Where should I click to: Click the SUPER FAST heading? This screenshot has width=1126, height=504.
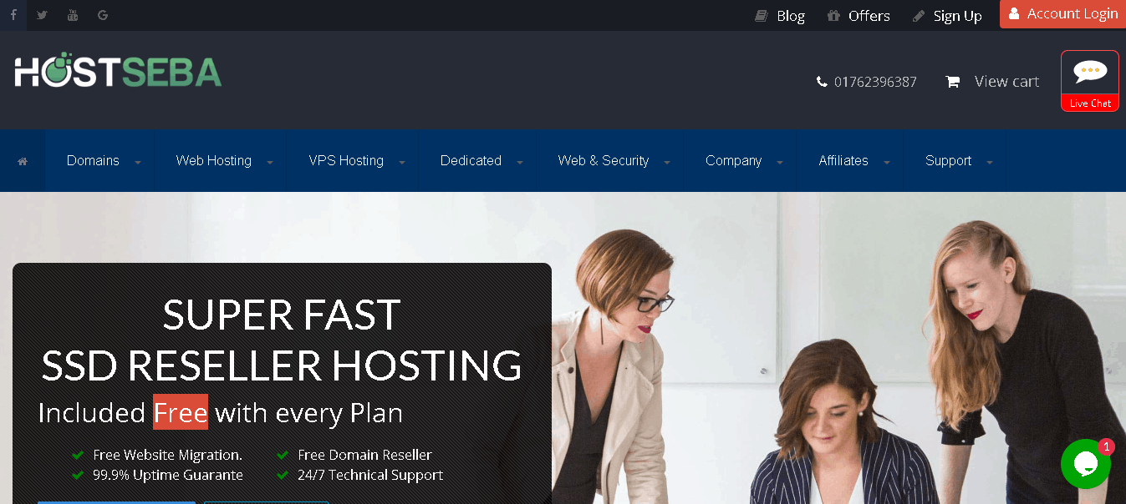click(282, 315)
